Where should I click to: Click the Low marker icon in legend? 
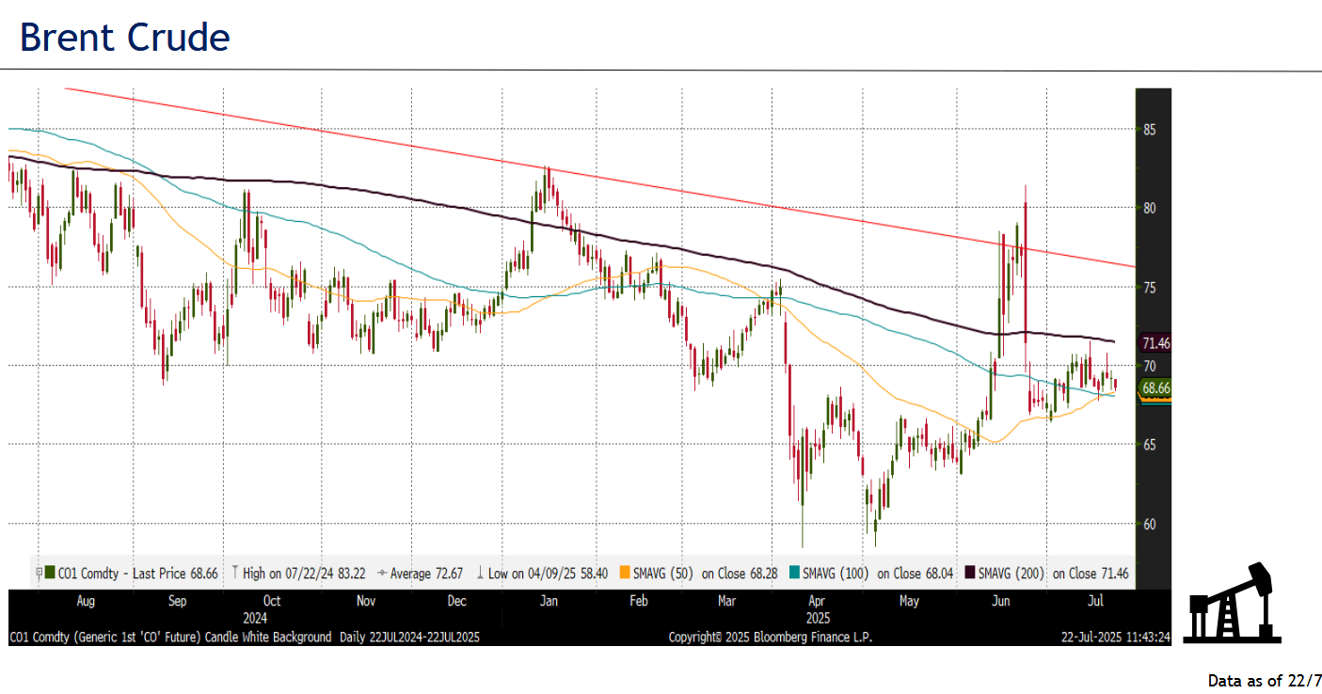coord(479,573)
